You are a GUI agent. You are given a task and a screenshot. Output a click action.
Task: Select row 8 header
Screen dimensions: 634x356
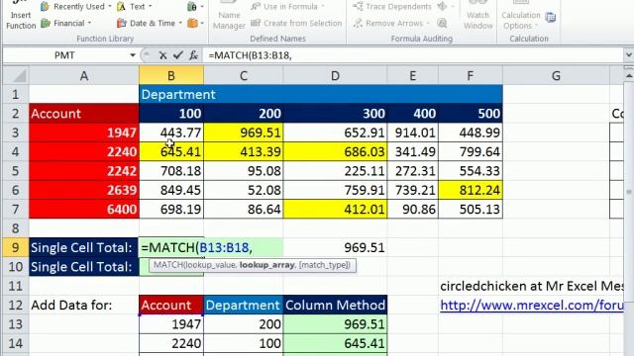click(16, 228)
